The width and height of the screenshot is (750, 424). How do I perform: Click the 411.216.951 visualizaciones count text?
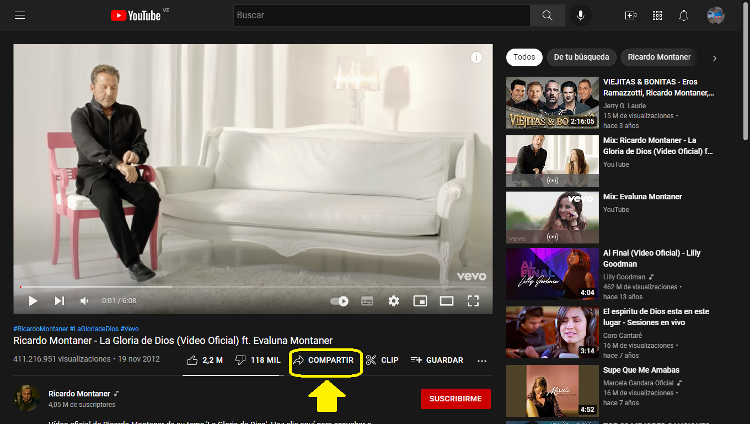point(62,359)
